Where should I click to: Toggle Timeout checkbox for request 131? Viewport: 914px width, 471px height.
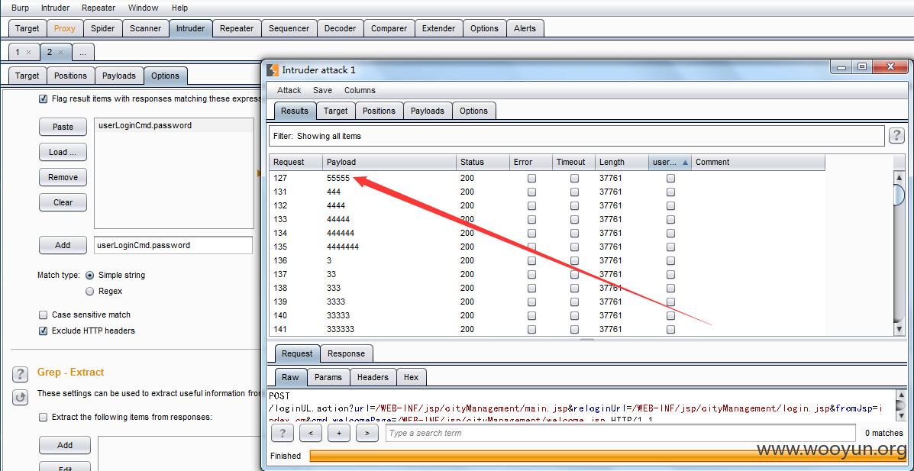click(575, 192)
